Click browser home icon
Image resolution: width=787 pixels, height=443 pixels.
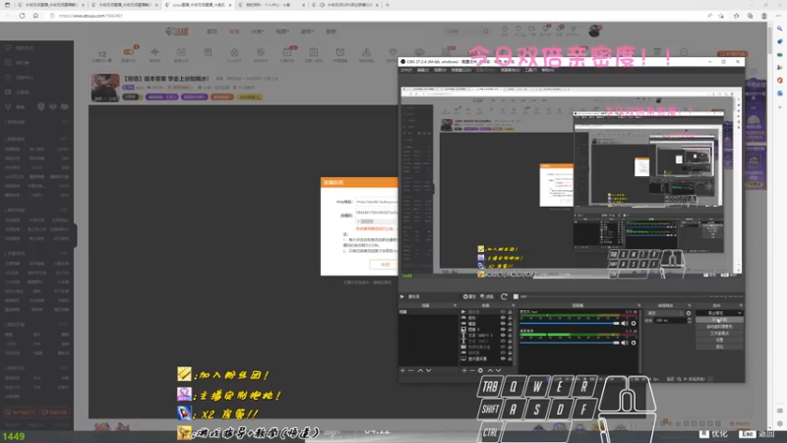pos(35,16)
